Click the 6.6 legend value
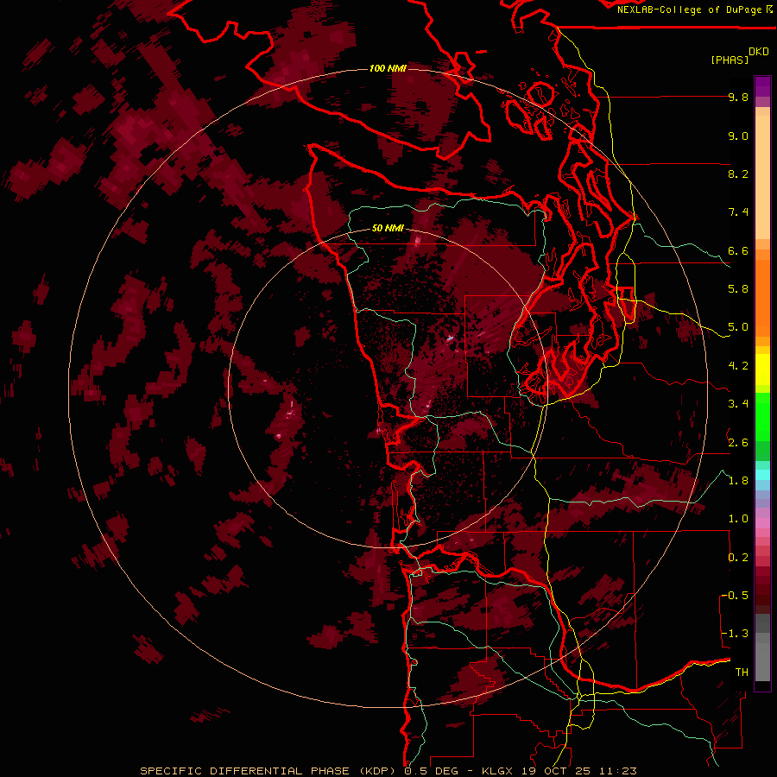 (738, 250)
